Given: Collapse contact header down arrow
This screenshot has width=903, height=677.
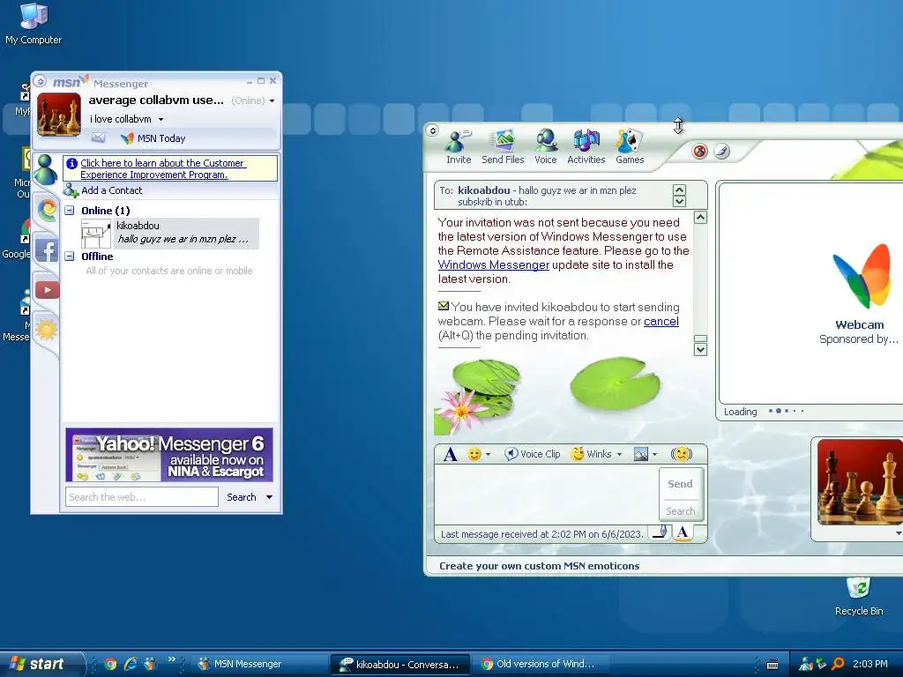Looking at the screenshot, I should point(680,202).
